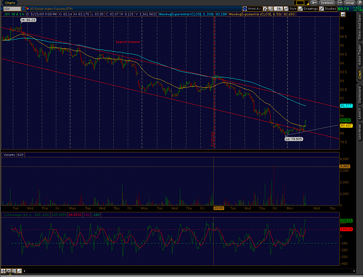Open the Style menu
Image resolution: width=363 pixels, height=277 pixels.
290,9
